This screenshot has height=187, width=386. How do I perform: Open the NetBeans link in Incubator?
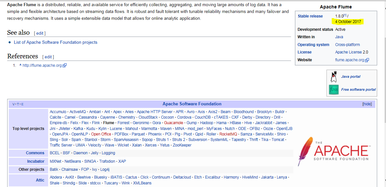pyautogui.click(x=73, y=161)
